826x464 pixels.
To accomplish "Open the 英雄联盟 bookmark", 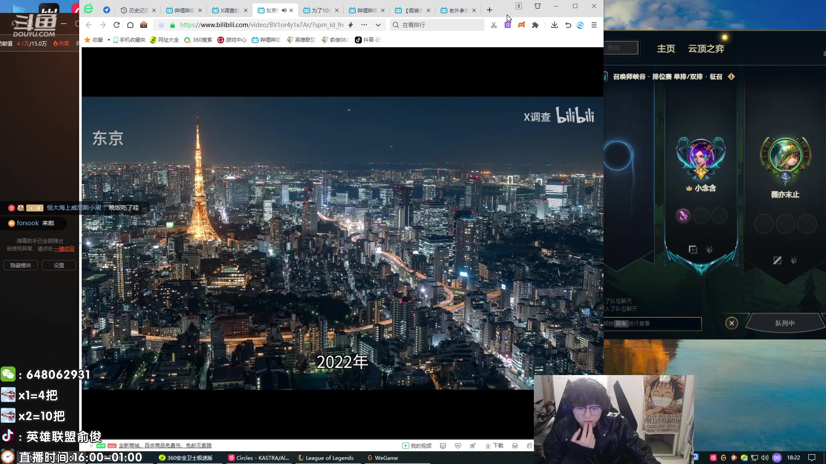I will (301, 40).
